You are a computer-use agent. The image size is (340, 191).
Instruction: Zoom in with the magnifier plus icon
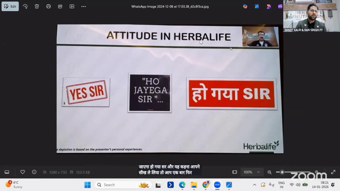click(317, 172)
